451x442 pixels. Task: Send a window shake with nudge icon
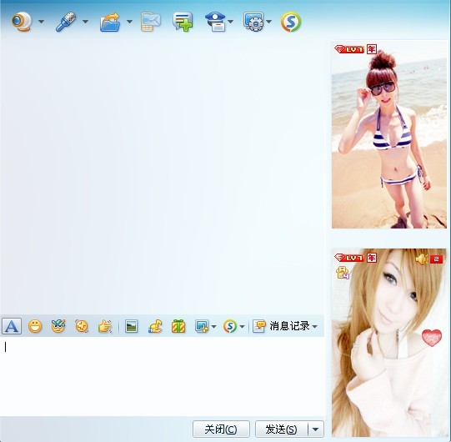click(x=82, y=326)
